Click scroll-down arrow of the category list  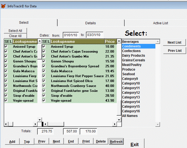pyautogui.click(x=157, y=124)
